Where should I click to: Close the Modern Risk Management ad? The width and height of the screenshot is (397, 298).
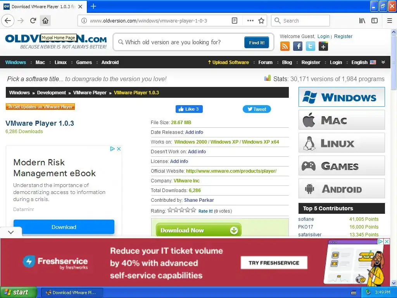[x=119, y=149]
